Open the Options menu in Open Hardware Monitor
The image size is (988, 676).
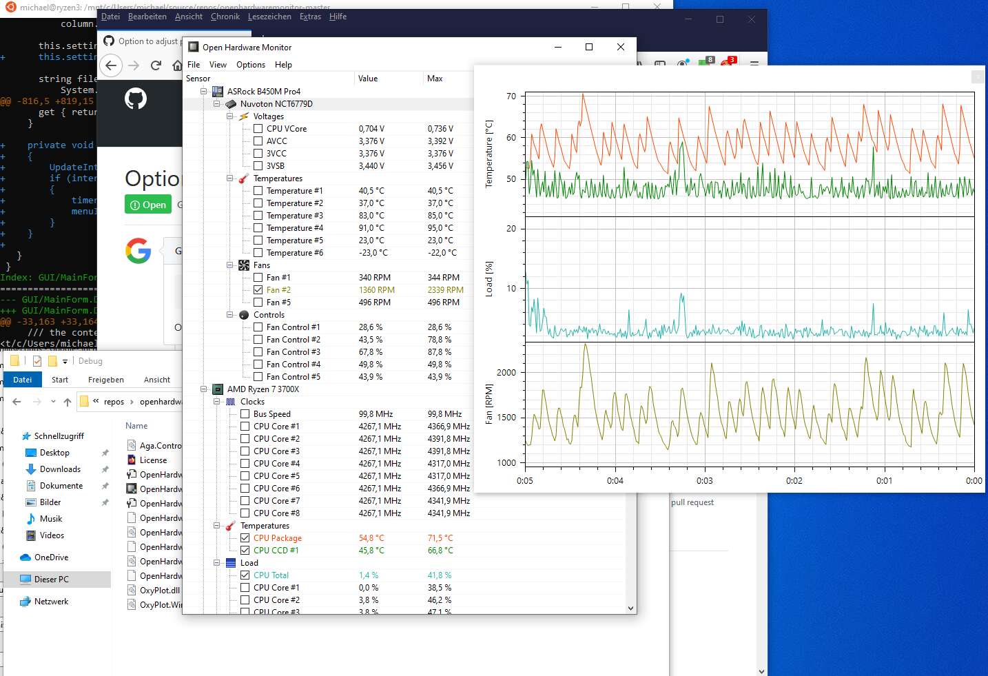click(x=250, y=64)
